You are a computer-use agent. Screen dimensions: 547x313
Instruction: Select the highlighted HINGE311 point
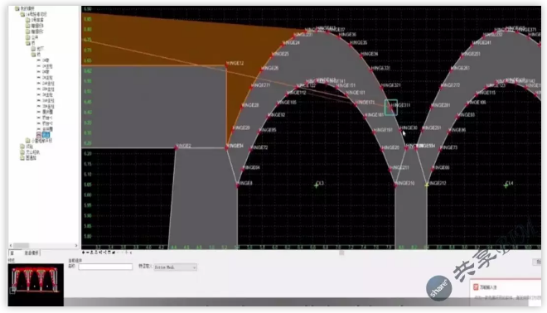tap(391, 108)
